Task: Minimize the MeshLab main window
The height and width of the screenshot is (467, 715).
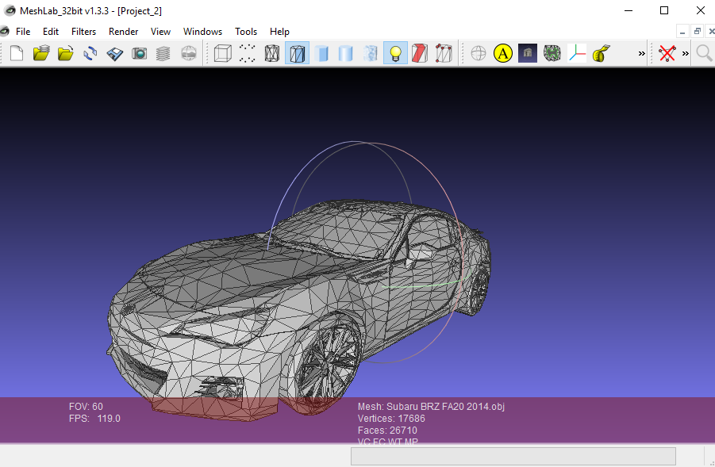Action: [629, 10]
